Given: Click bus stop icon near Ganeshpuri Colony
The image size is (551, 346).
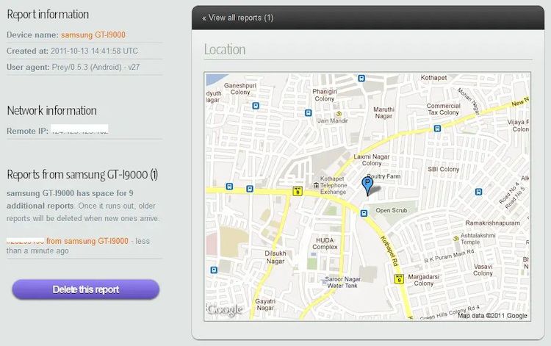Looking at the screenshot, I should [x=256, y=106].
